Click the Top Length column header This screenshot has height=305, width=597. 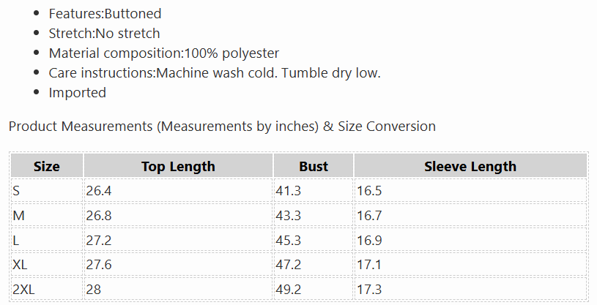tap(178, 166)
